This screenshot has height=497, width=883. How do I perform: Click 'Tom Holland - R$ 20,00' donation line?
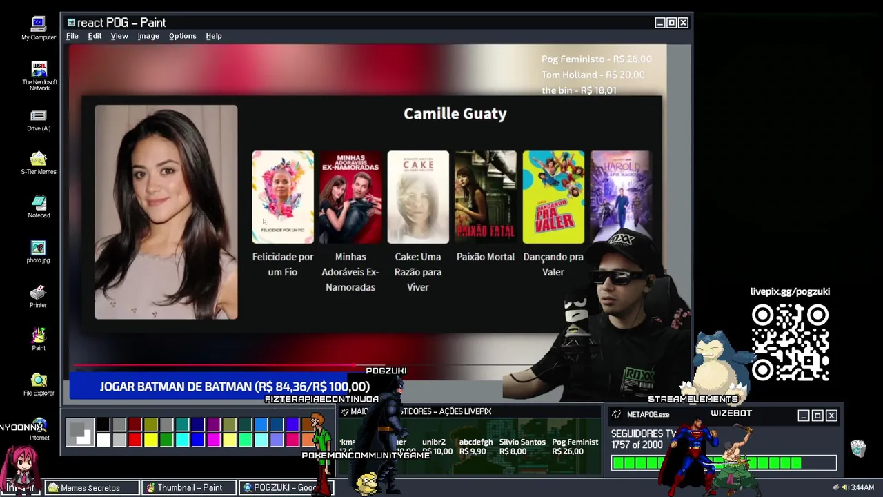(593, 75)
